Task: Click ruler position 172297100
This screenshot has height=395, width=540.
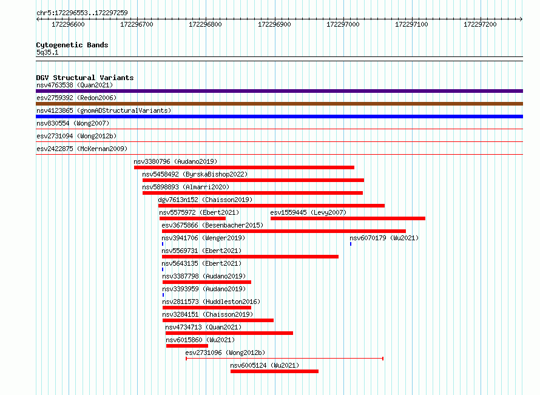Action: (411, 24)
